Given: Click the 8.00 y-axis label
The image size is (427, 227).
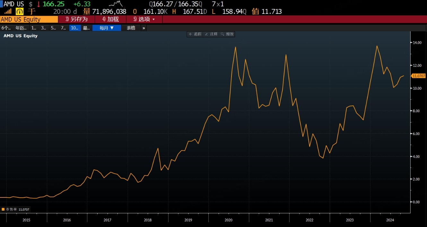Looking at the screenshot, I should [417, 111].
